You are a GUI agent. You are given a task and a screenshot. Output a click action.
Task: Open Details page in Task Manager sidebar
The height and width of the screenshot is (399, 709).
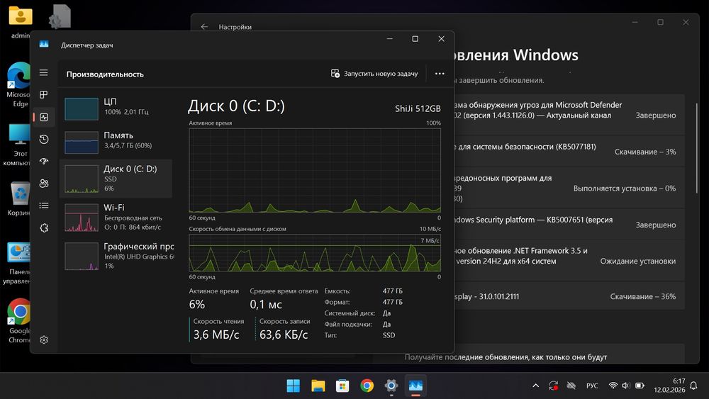[x=43, y=206]
